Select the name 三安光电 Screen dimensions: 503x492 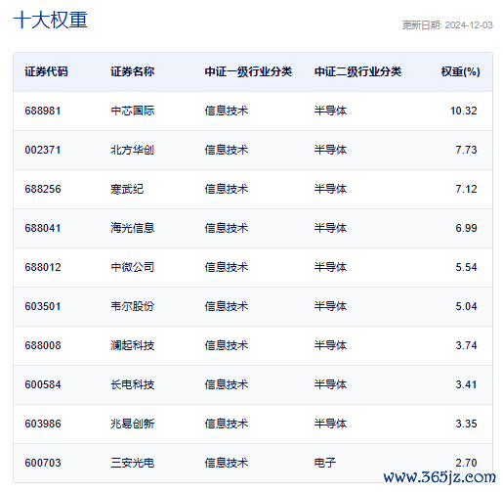(x=133, y=463)
